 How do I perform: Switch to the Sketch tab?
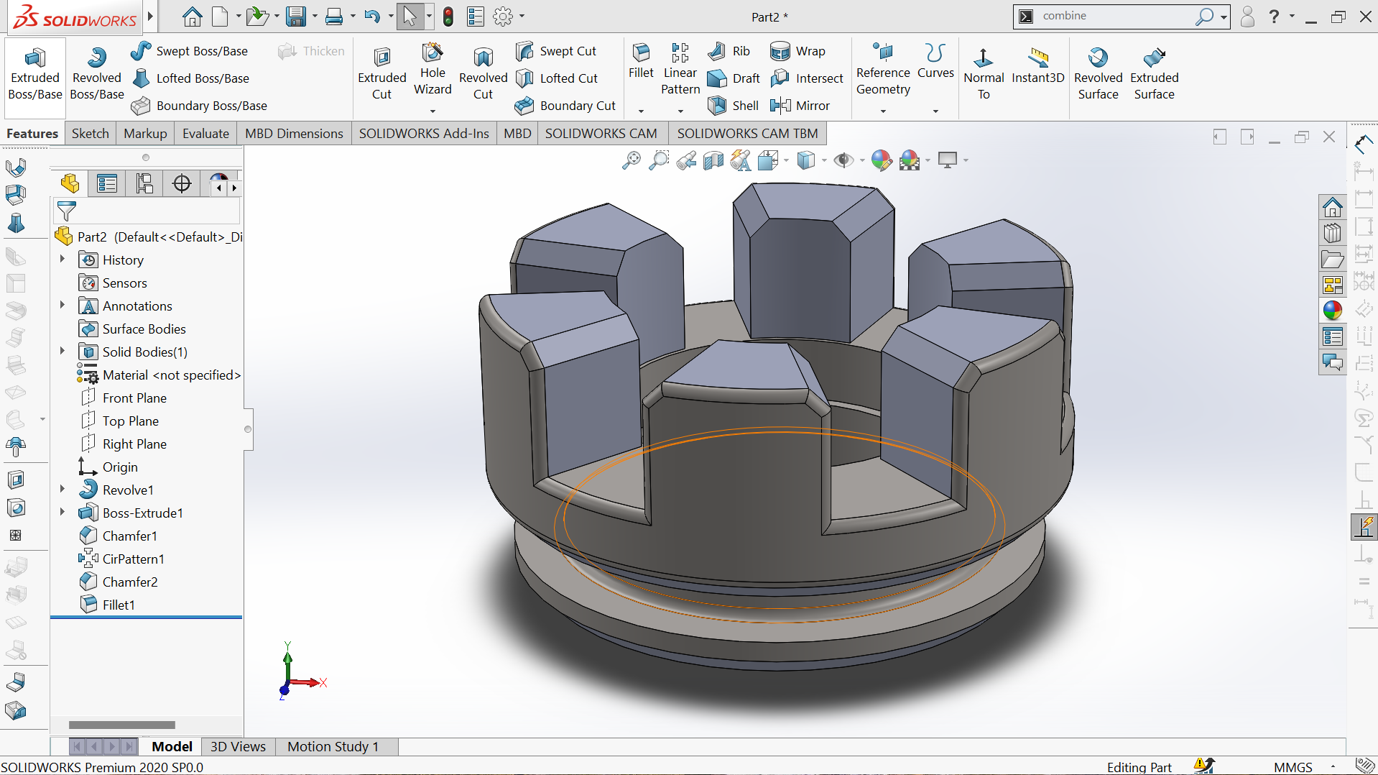click(91, 134)
